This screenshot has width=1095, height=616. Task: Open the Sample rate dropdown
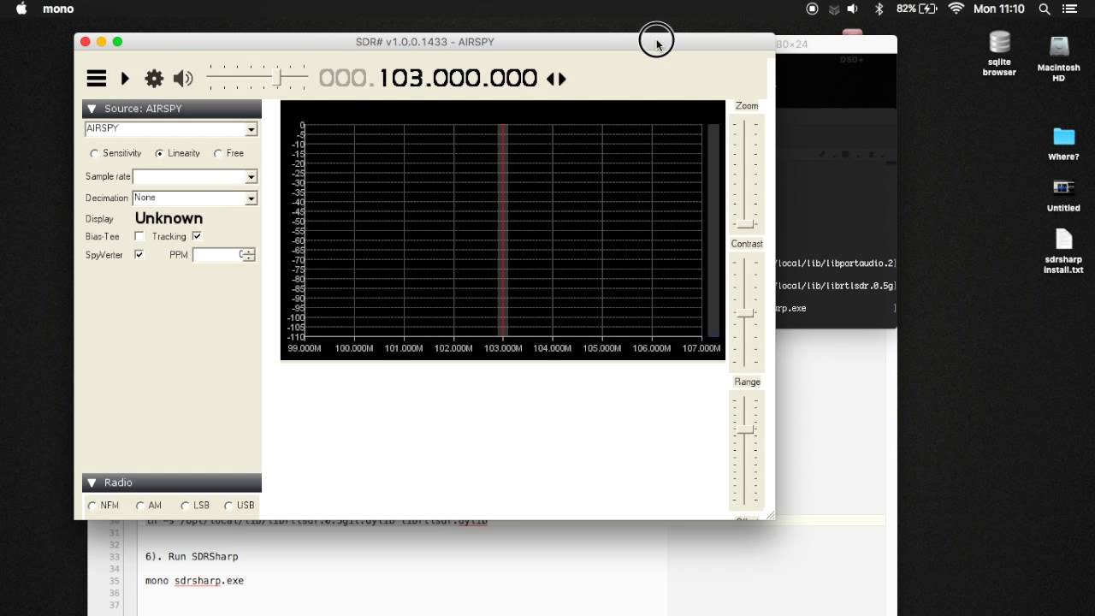click(251, 177)
